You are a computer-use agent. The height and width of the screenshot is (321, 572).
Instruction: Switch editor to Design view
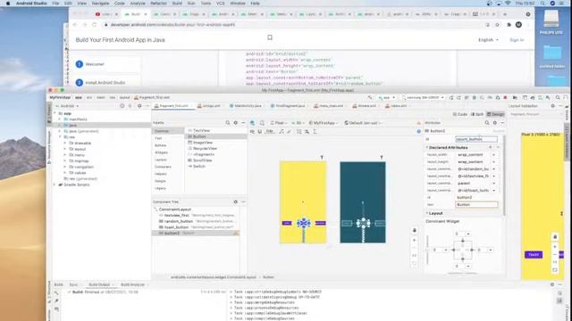tap(495, 114)
